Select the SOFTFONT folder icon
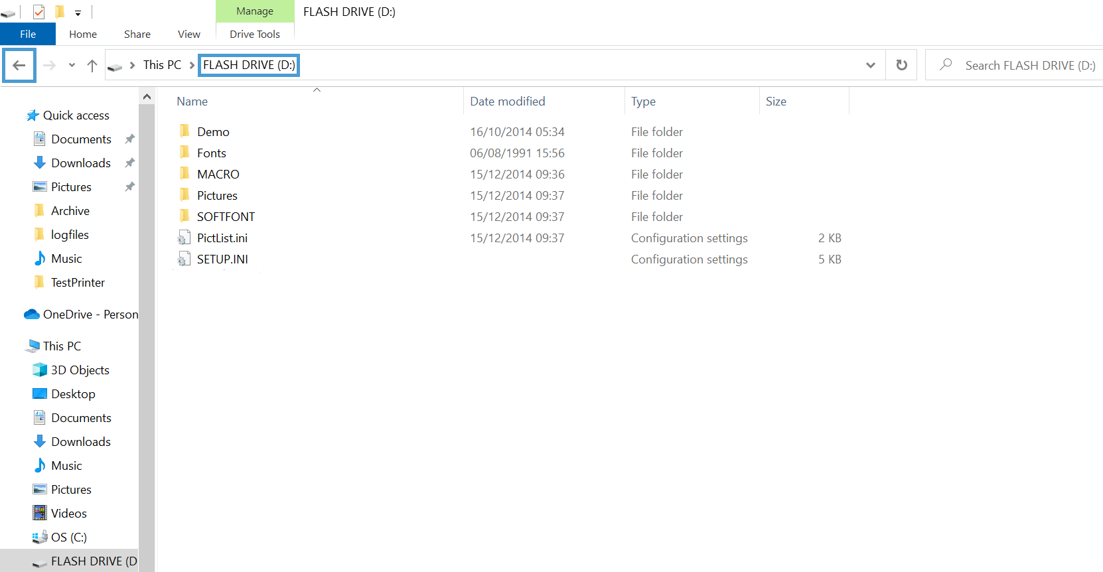This screenshot has width=1103, height=572. click(x=184, y=216)
